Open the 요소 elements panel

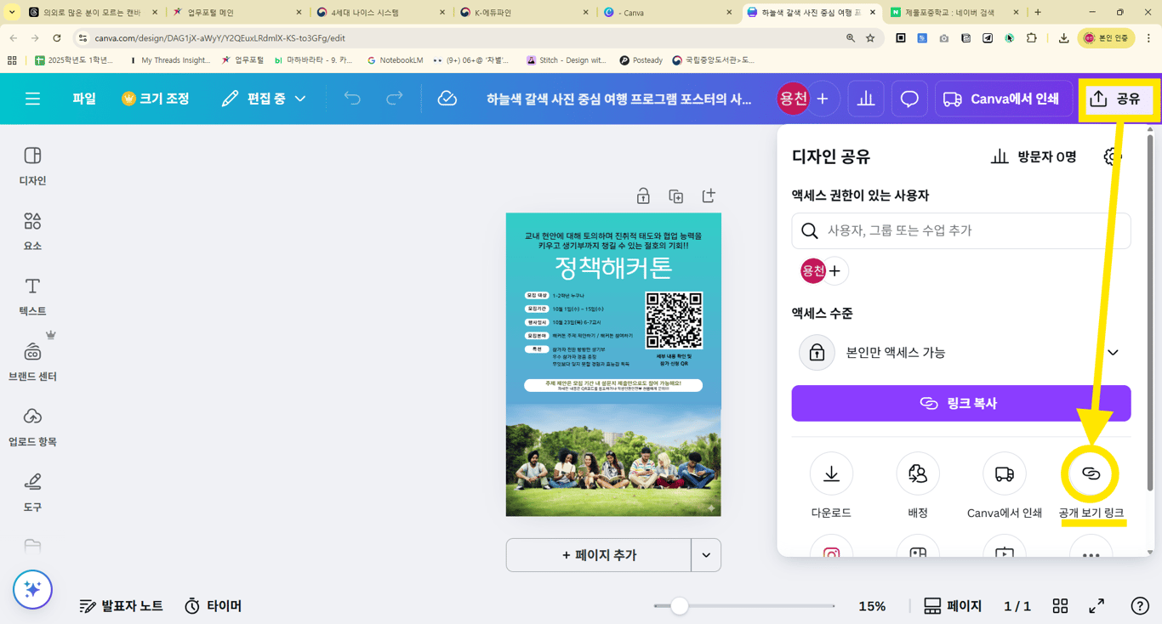pyautogui.click(x=32, y=231)
